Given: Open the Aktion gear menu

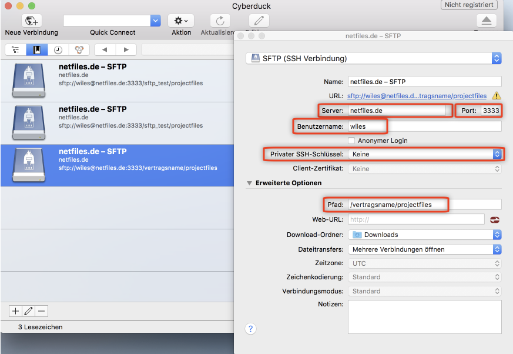Looking at the screenshot, I should (181, 21).
